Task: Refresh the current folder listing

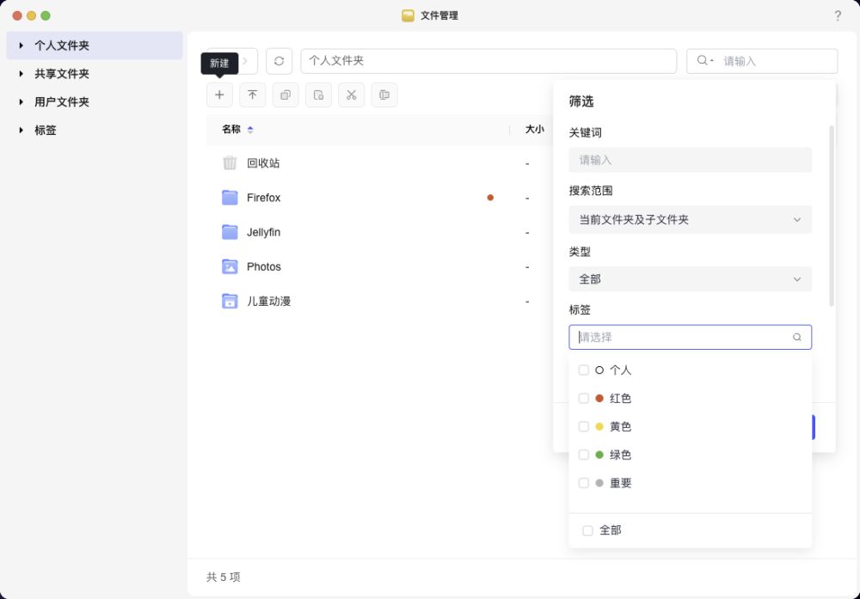Action: click(279, 61)
